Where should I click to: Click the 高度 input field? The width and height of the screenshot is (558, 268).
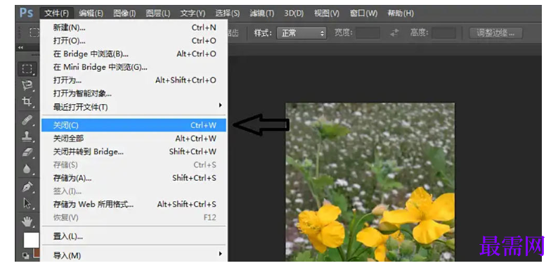(x=443, y=33)
